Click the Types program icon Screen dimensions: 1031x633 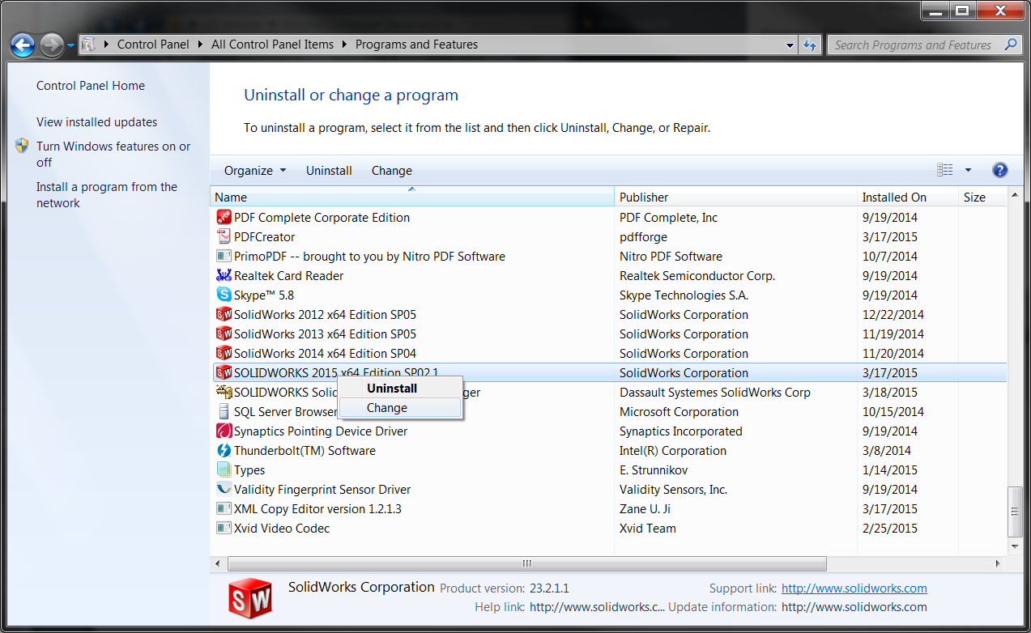[224, 469]
